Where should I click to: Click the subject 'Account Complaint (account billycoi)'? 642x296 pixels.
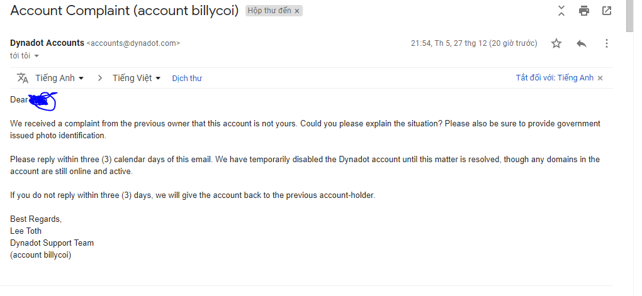point(125,11)
